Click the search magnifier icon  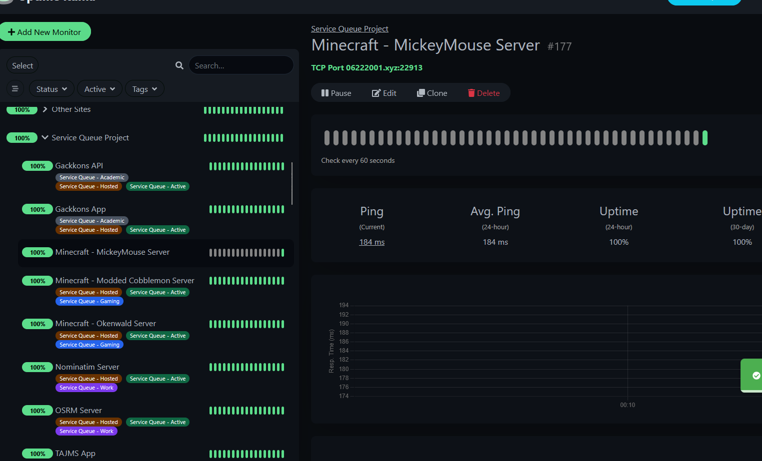click(179, 65)
